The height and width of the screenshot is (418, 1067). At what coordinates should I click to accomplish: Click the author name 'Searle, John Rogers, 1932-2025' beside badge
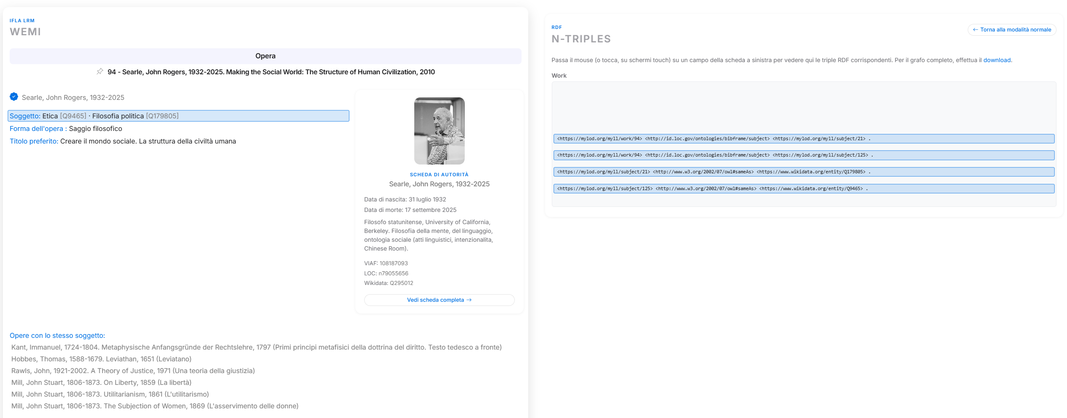tap(73, 97)
